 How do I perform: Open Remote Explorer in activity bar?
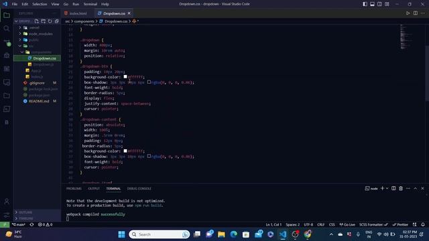click(7, 82)
